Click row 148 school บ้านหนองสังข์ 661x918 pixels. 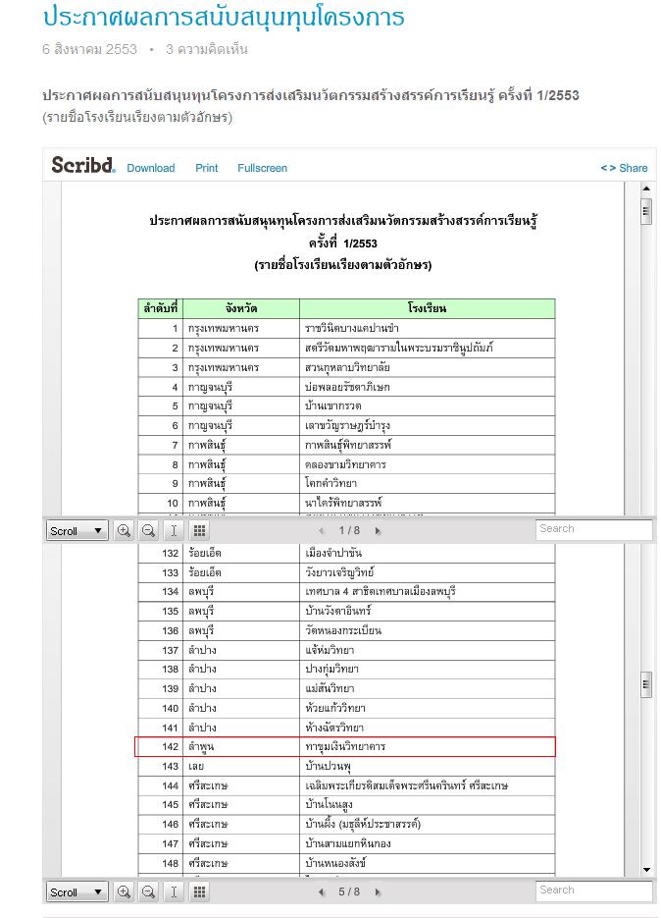pyautogui.click(x=335, y=863)
